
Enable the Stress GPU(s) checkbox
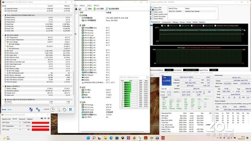153,19
